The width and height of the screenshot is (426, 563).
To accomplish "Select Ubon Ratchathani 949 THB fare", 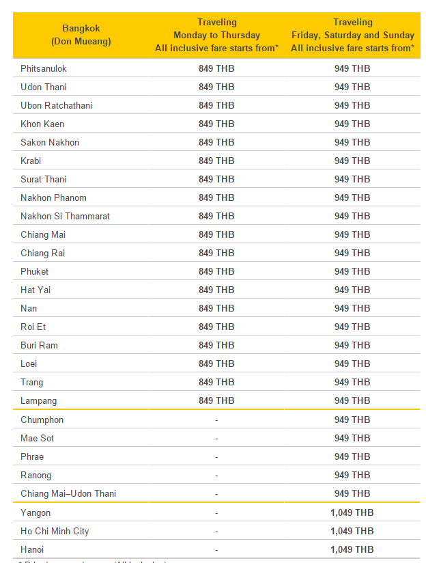I will pos(352,105).
